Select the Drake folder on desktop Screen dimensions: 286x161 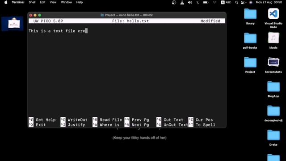(x=273, y=138)
